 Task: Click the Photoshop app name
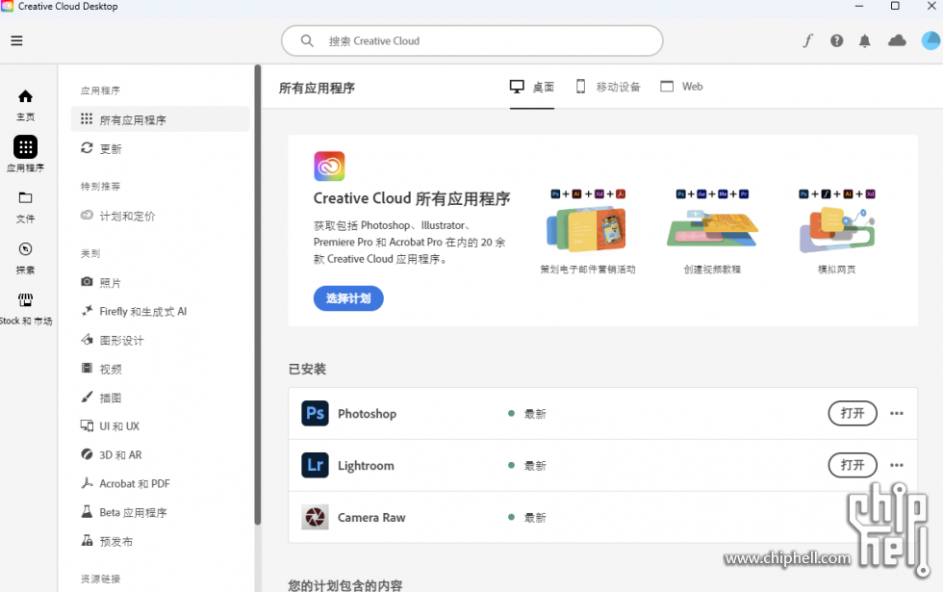click(x=367, y=414)
